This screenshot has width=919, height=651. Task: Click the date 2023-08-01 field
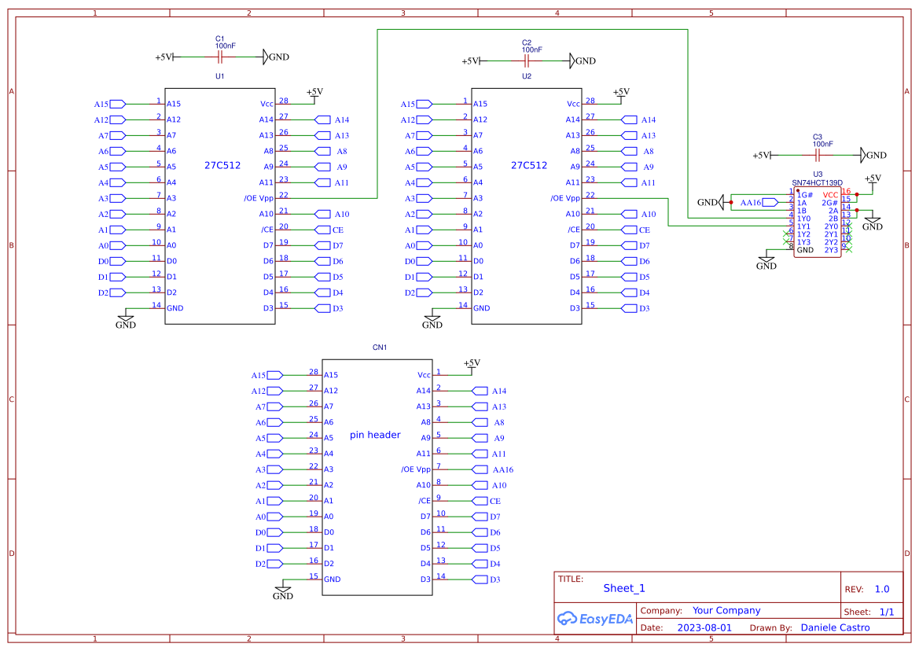coord(704,627)
